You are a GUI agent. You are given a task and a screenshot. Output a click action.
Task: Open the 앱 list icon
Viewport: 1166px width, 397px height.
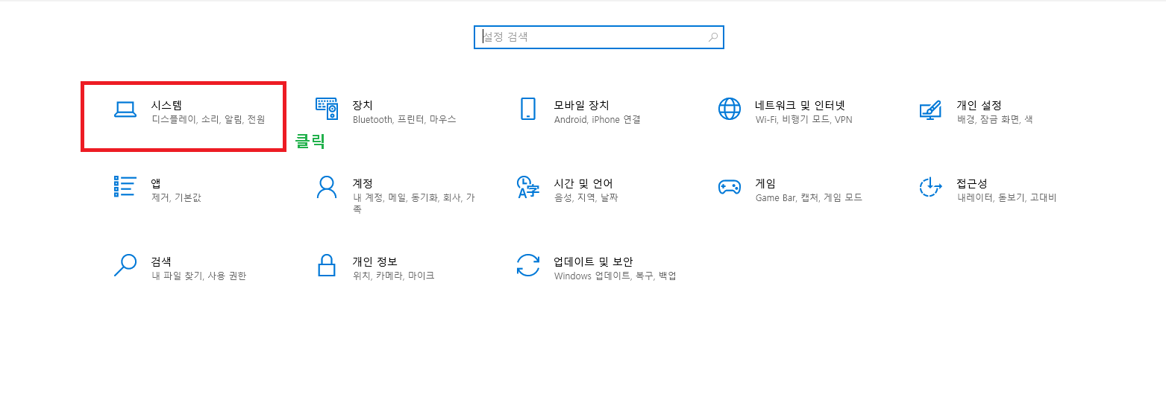[x=125, y=187]
